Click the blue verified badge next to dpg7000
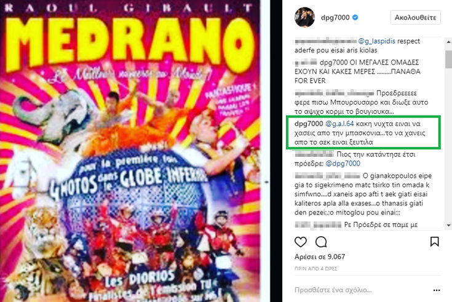The height and width of the screenshot is (302, 452). [355, 17]
